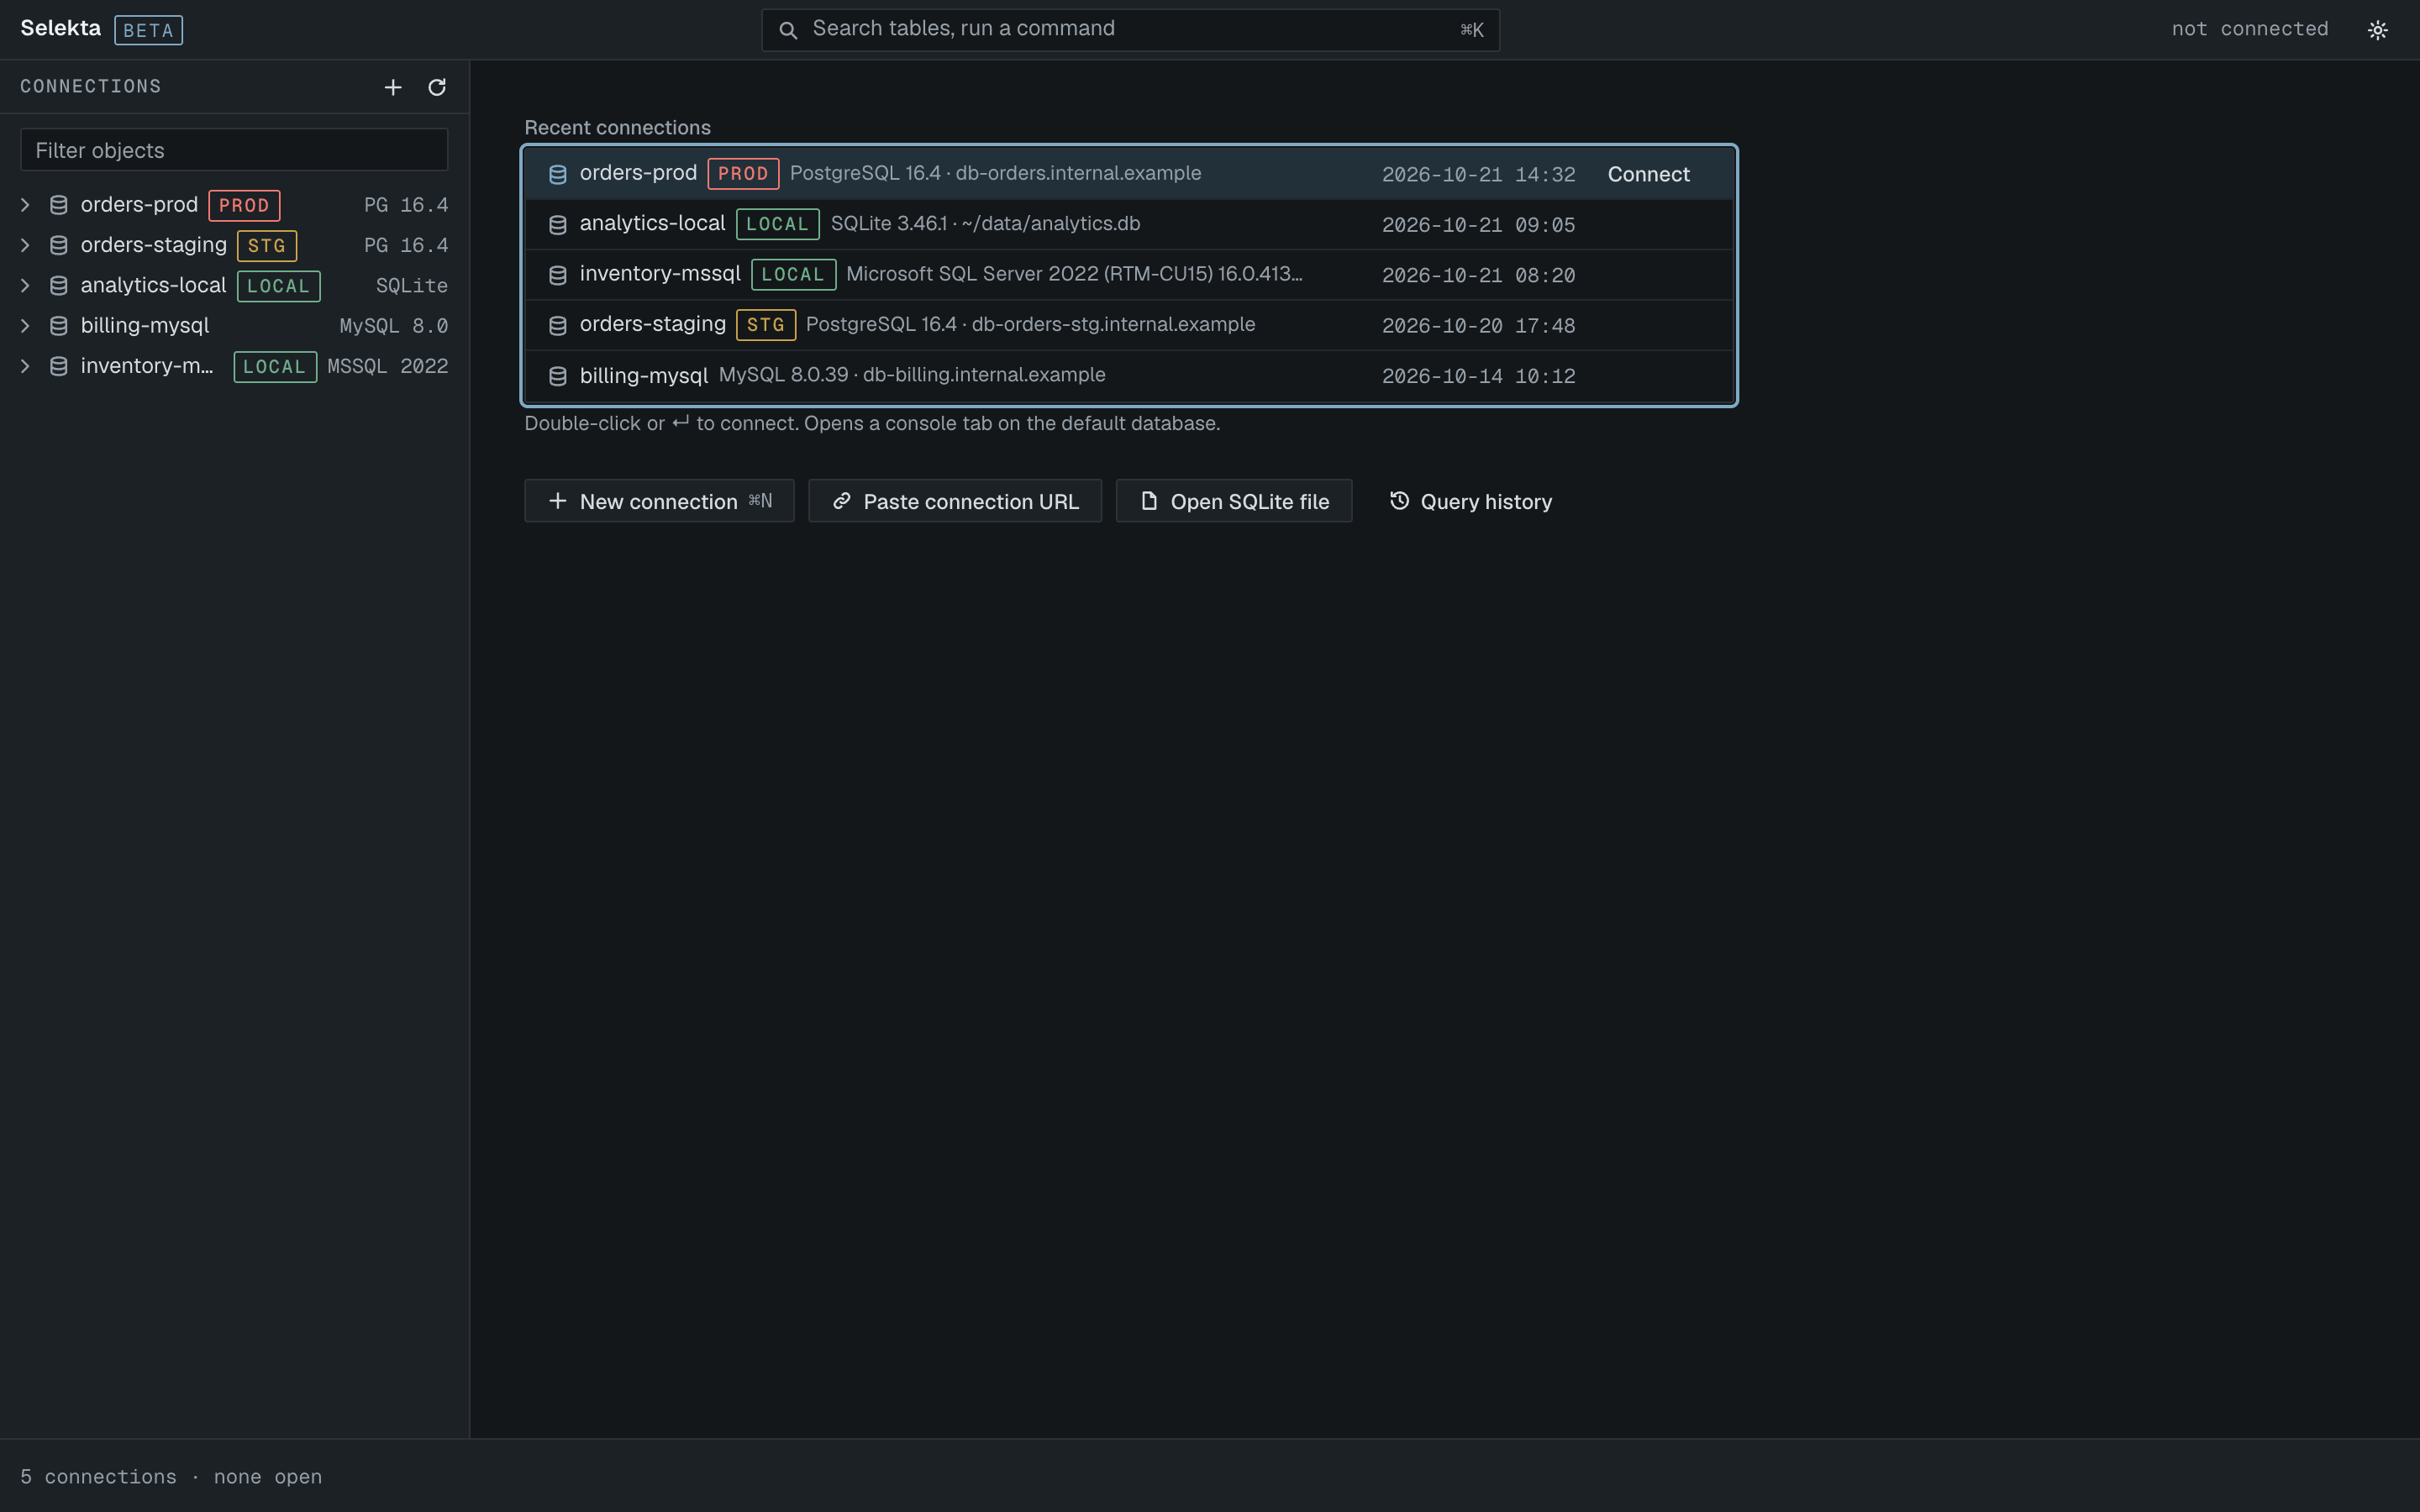
Task: Expand the inventory-m… tree node
Action: [x=25, y=366]
